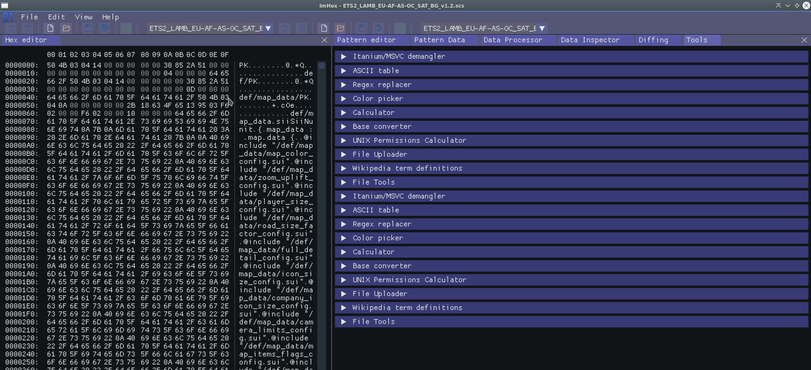811x370 pixels.
Task: Select the Hex editor tab
Action: 30,40
